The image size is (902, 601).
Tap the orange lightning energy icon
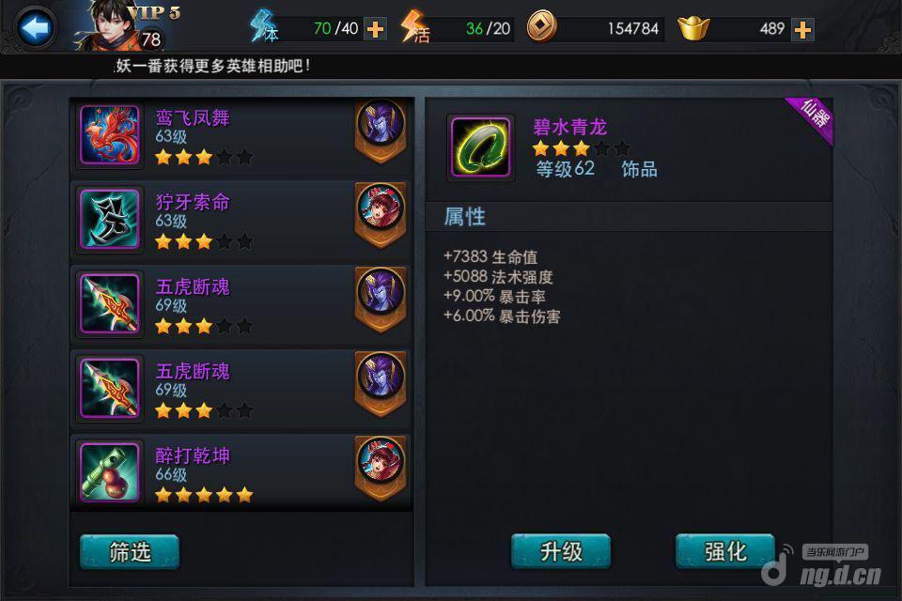pos(414,27)
